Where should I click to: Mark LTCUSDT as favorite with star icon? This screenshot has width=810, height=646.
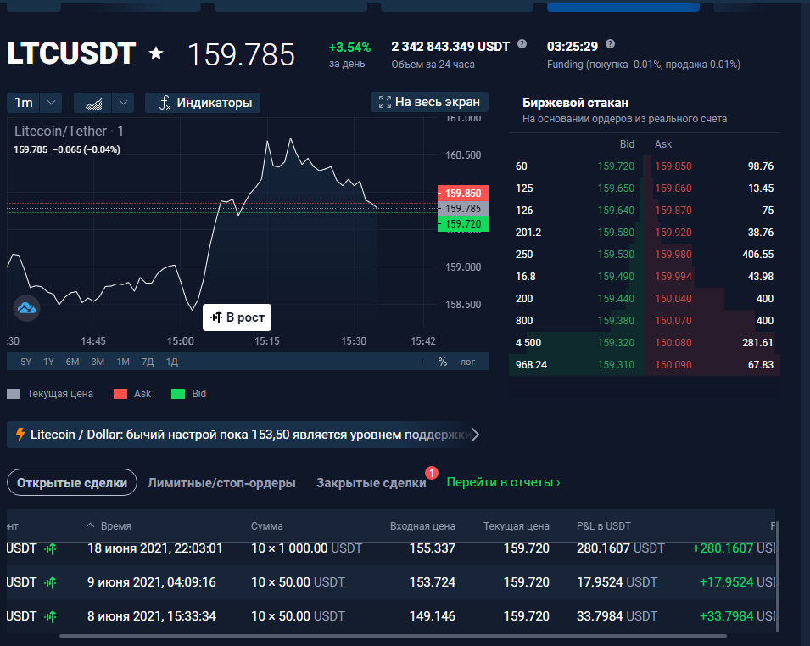pyautogui.click(x=156, y=53)
